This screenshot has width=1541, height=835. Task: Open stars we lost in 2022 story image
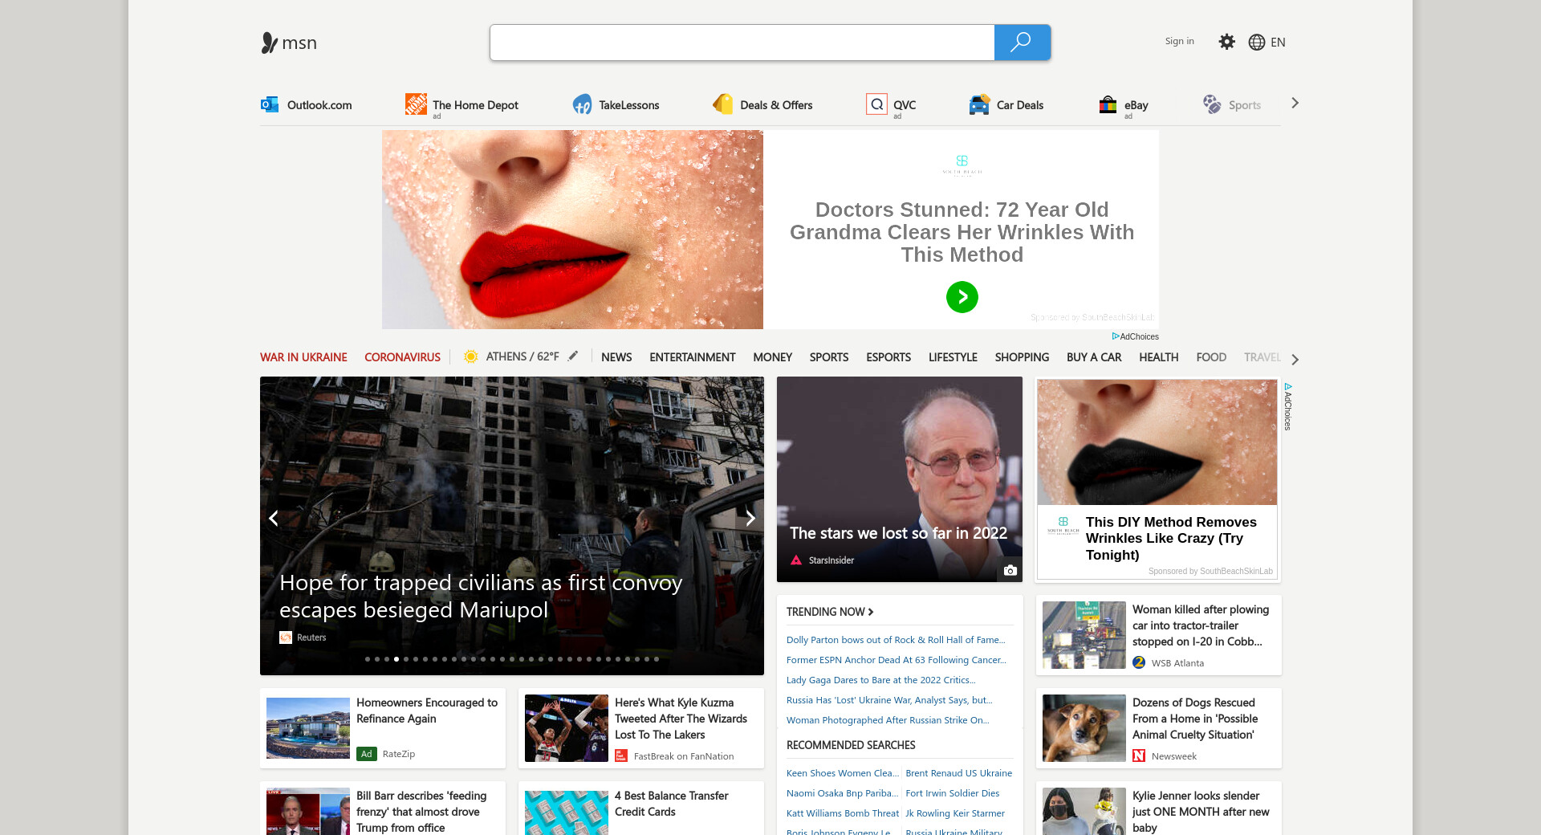(900, 479)
